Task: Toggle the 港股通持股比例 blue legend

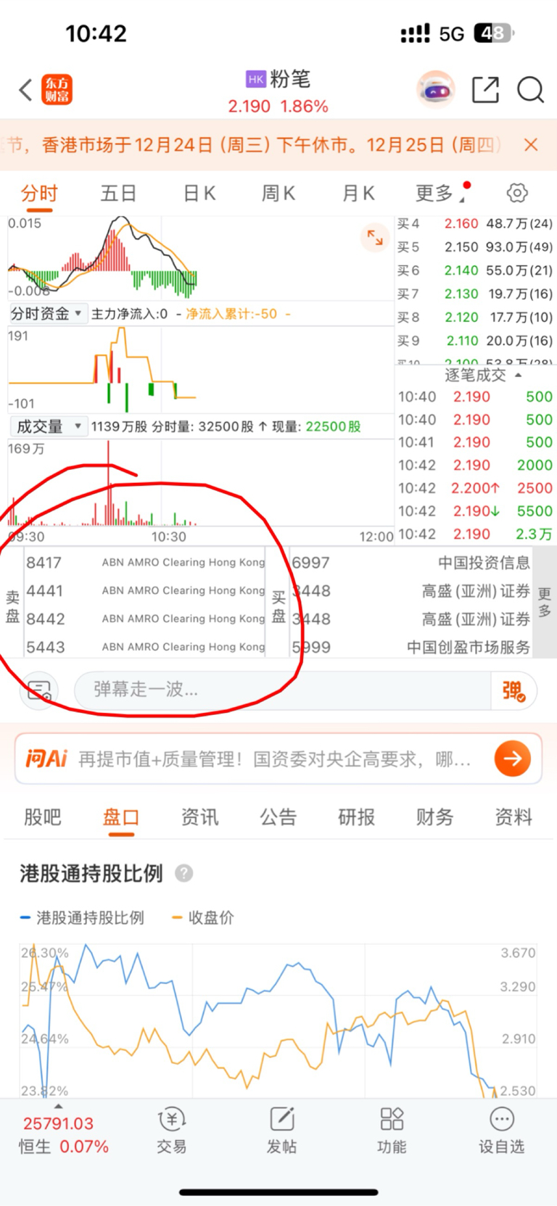Action: click(x=82, y=917)
